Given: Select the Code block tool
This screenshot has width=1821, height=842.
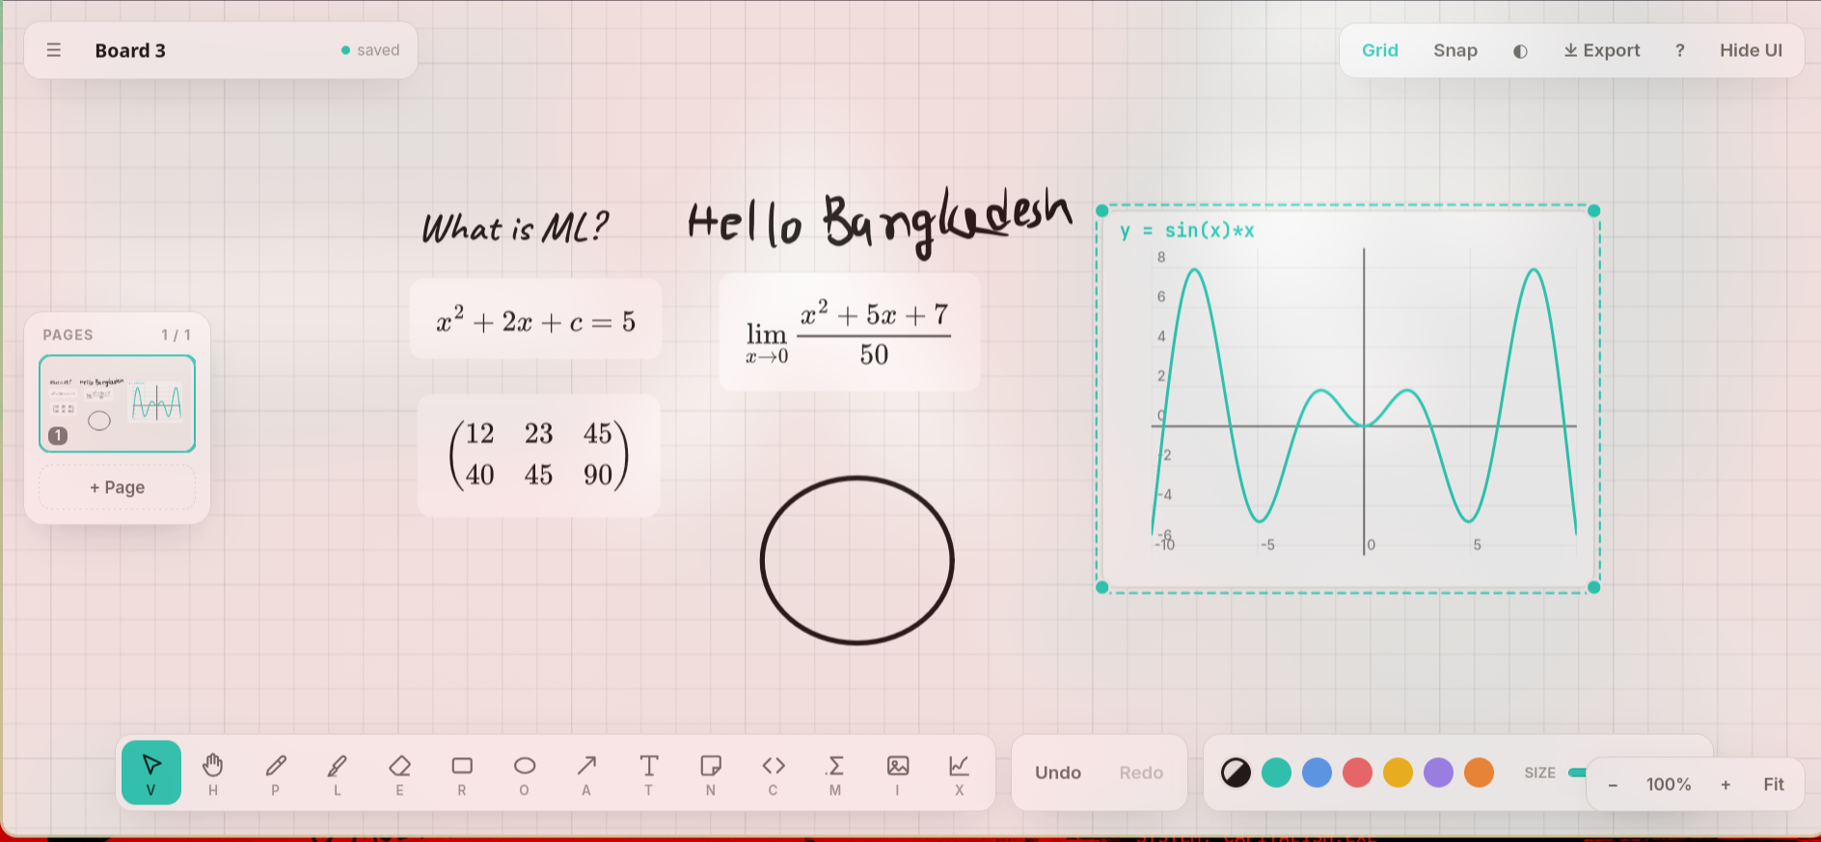Looking at the screenshot, I should point(774,773).
